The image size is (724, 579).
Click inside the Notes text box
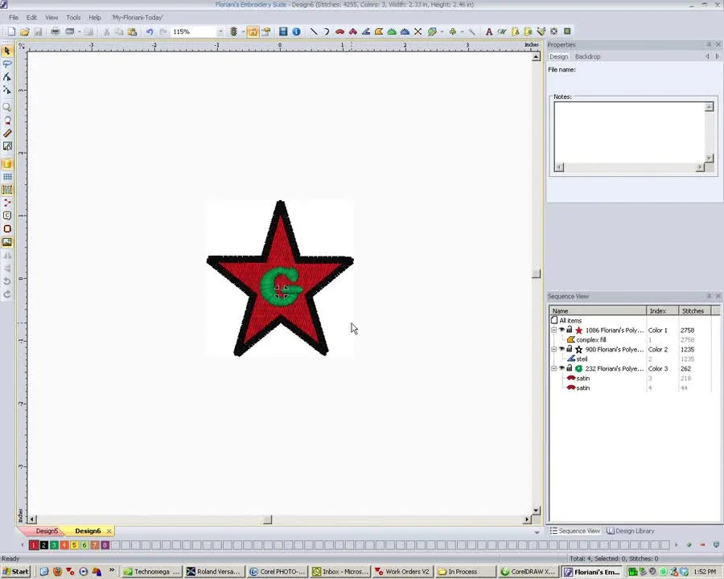point(630,133)
